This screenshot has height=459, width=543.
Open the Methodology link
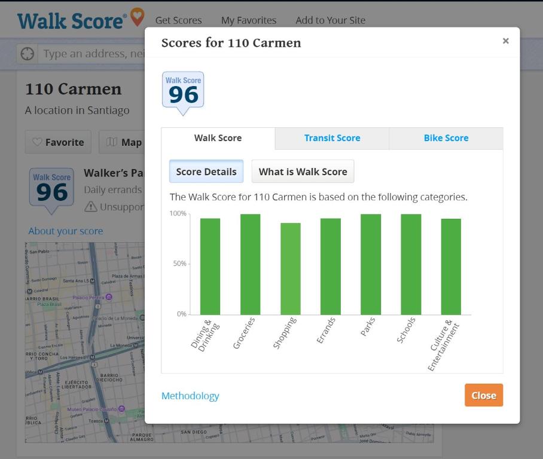190,396
